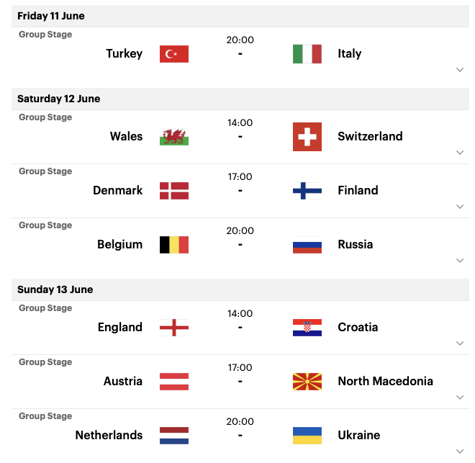Expand Wales vs Switzerland match chevron

coord(460,153)
